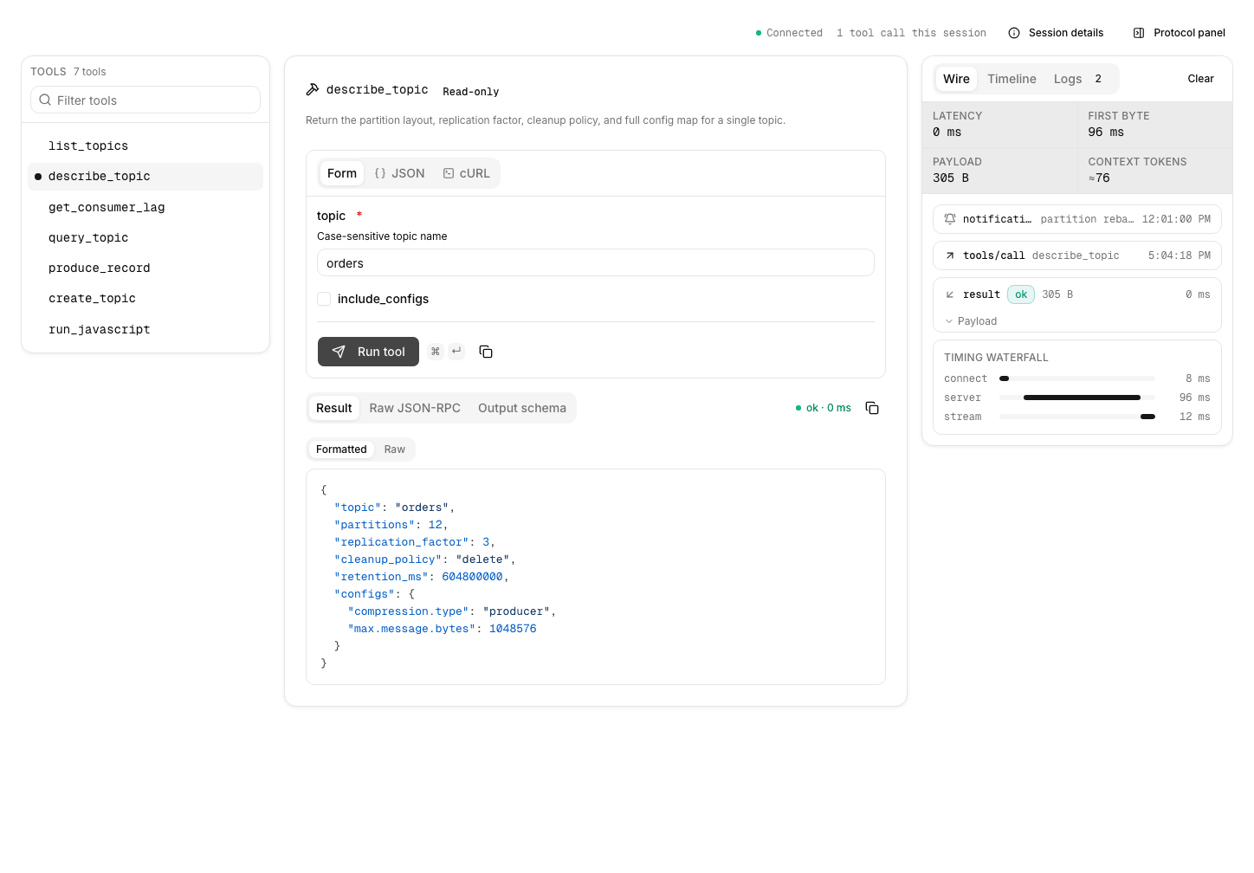The image size is (1254, 873).
Task: Switch to the cURL tab
Action: click(466, 173)
